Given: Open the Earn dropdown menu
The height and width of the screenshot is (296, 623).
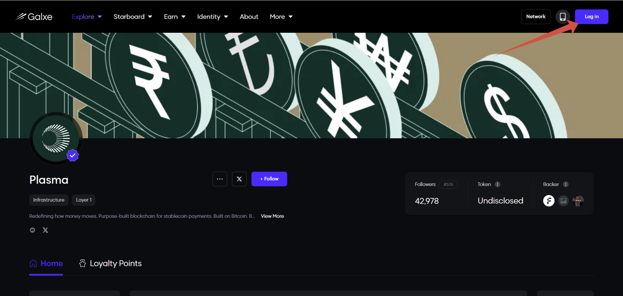Looking at the screenshot, I should click(x=174, y=17).
